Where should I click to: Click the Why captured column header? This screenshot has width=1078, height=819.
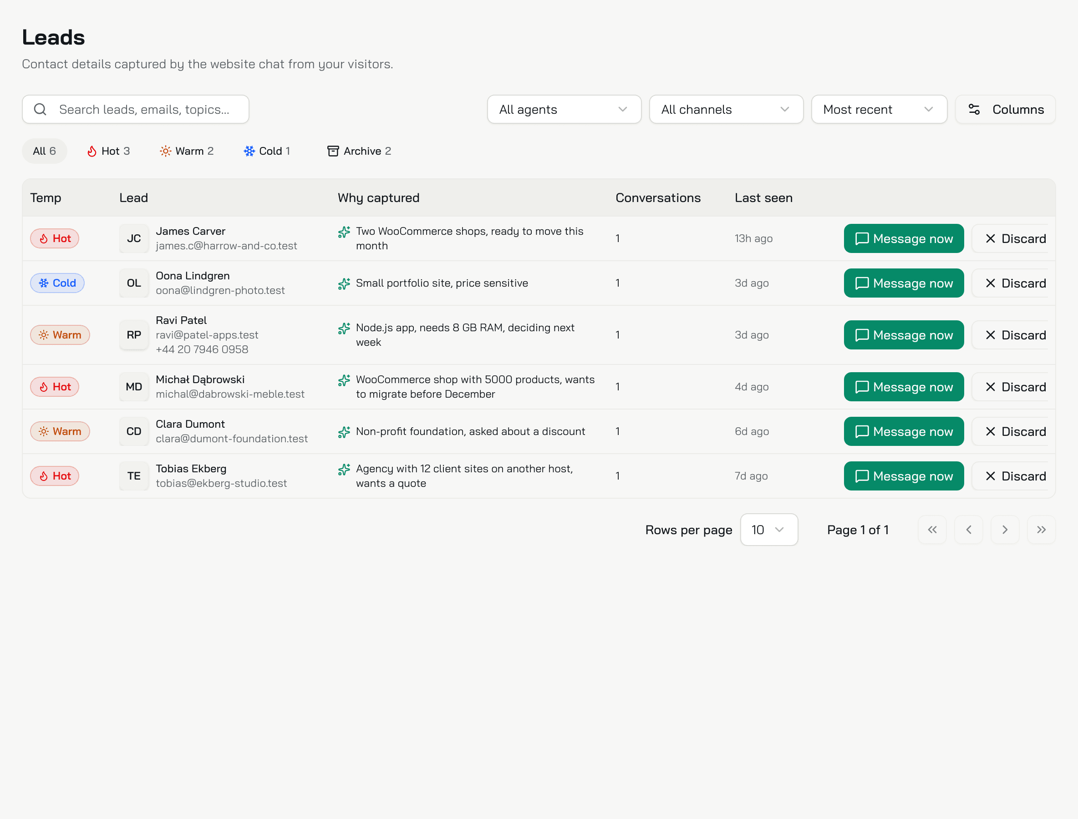click(378, 198)
